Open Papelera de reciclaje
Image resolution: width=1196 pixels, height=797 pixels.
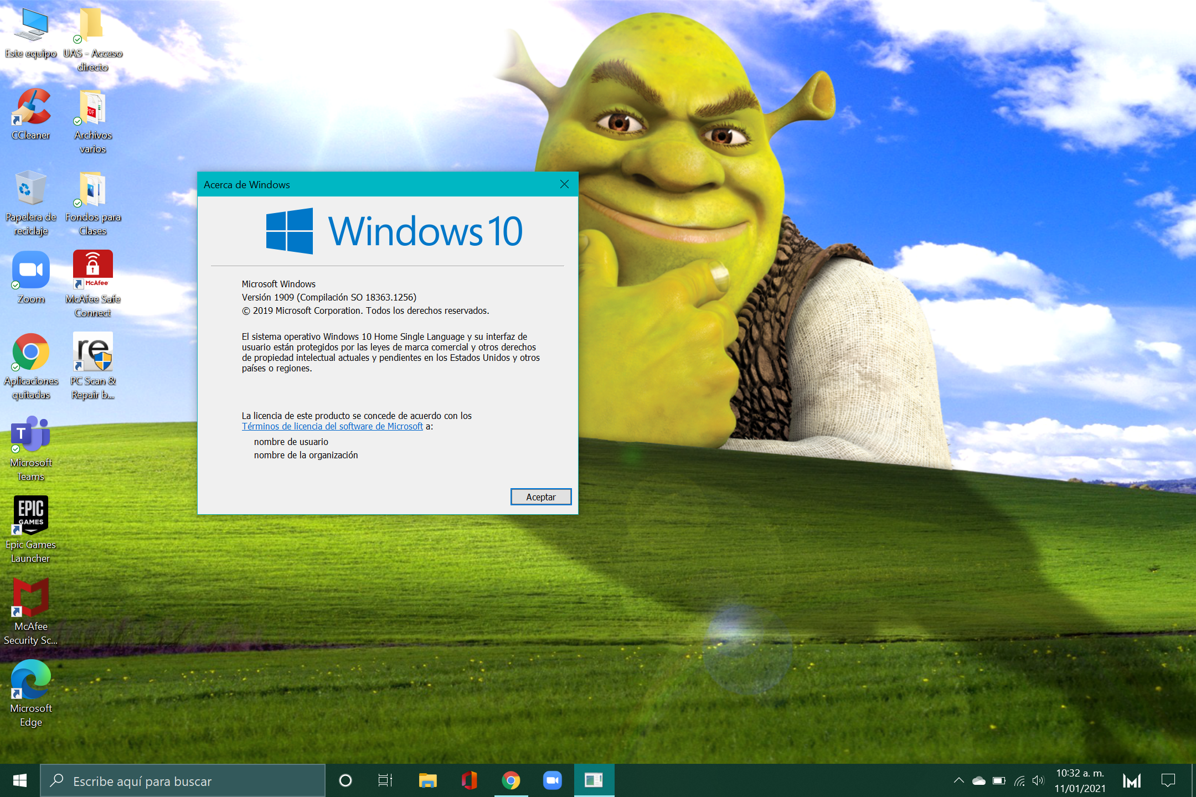(31, 204)
